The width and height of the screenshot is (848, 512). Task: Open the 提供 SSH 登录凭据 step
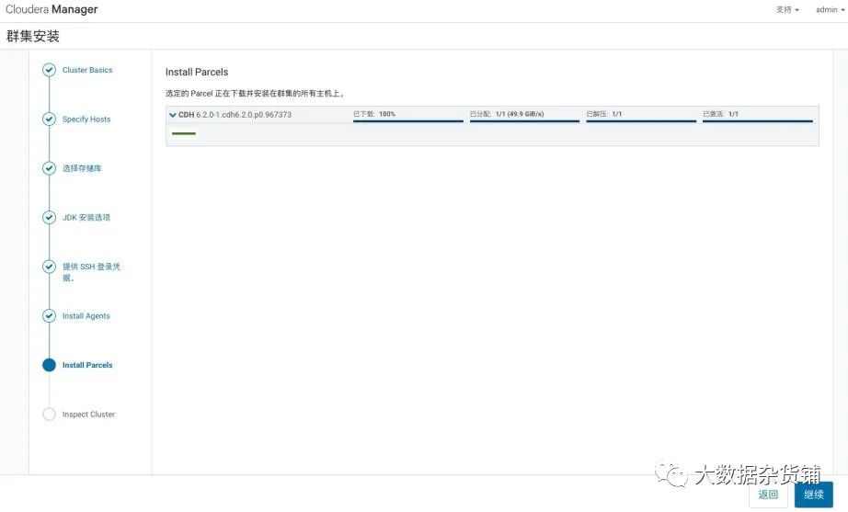(91, 272)
